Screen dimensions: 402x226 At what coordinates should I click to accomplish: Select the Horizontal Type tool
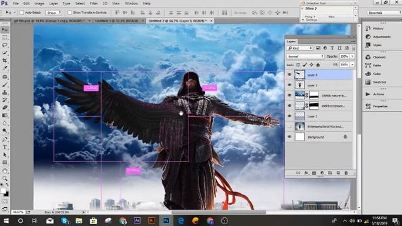click(x=4, y=147)
